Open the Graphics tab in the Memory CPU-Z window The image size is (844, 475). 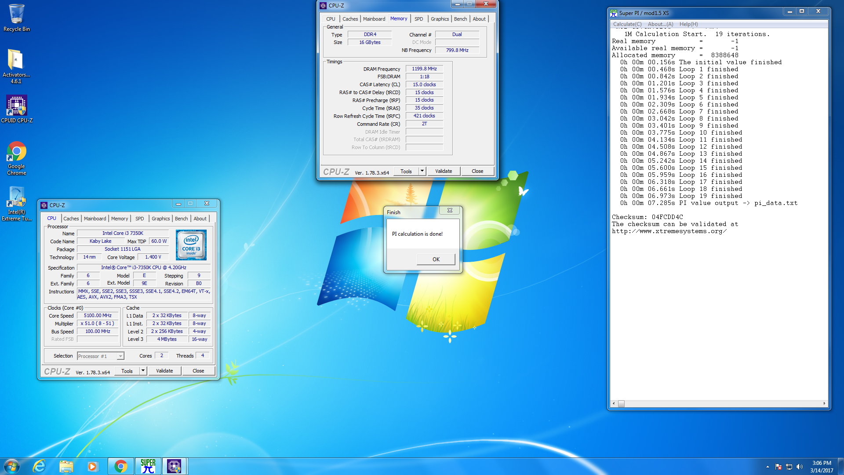(x=440, y=19)
